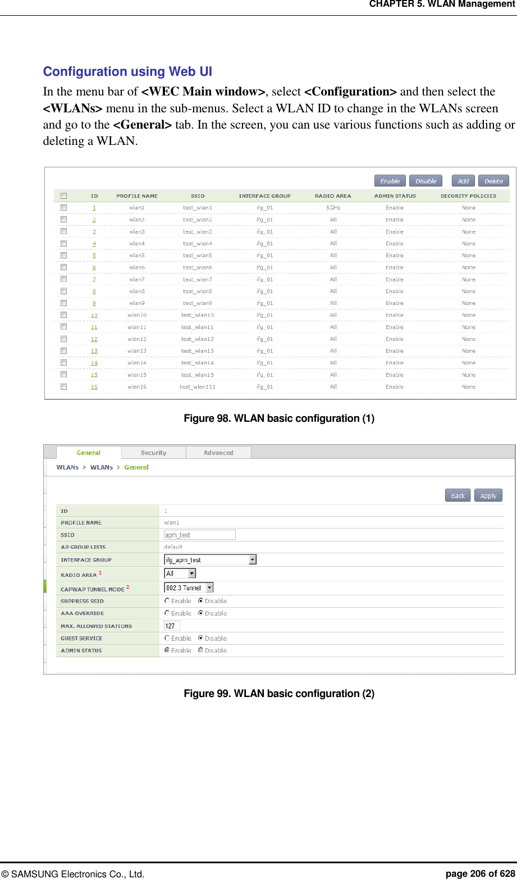Check the box for wlan2 row
The width and height of the screenshot is (517, 879).
63,220
